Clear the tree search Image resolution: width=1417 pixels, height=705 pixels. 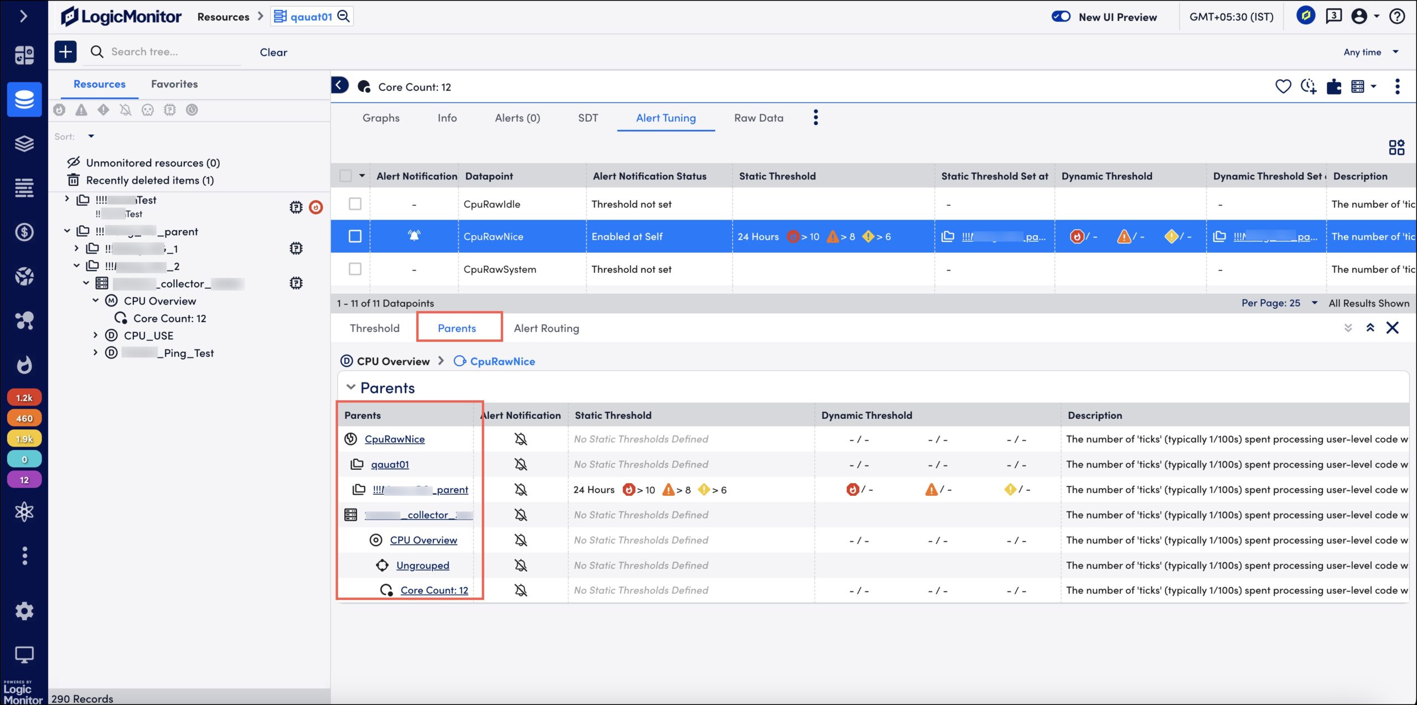point(273,52)
